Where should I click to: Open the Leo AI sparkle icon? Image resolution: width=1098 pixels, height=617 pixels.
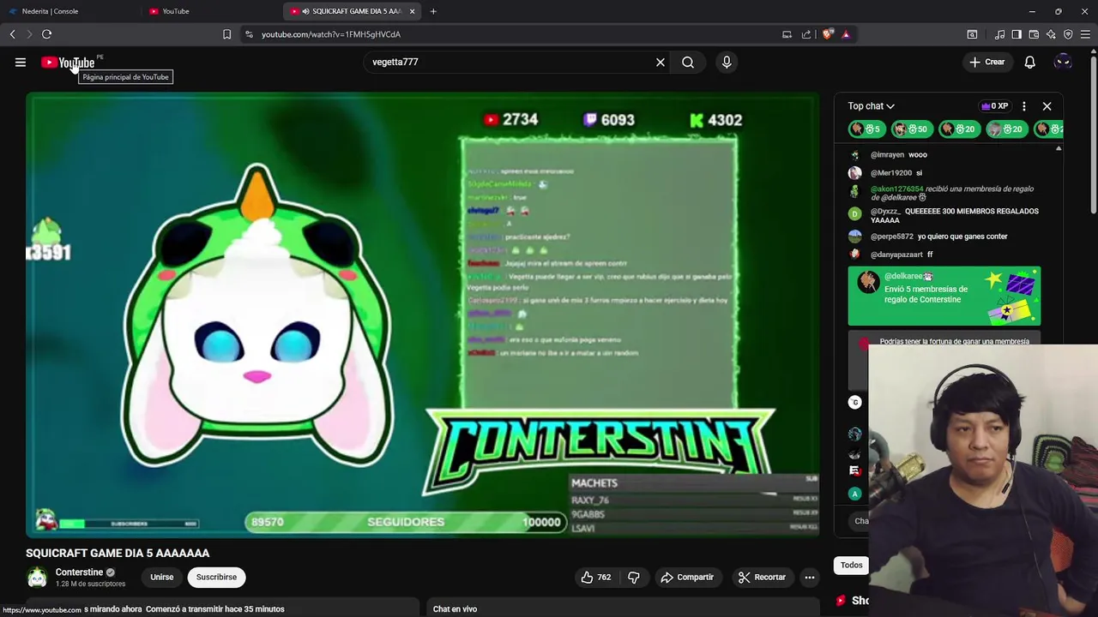1051,34
